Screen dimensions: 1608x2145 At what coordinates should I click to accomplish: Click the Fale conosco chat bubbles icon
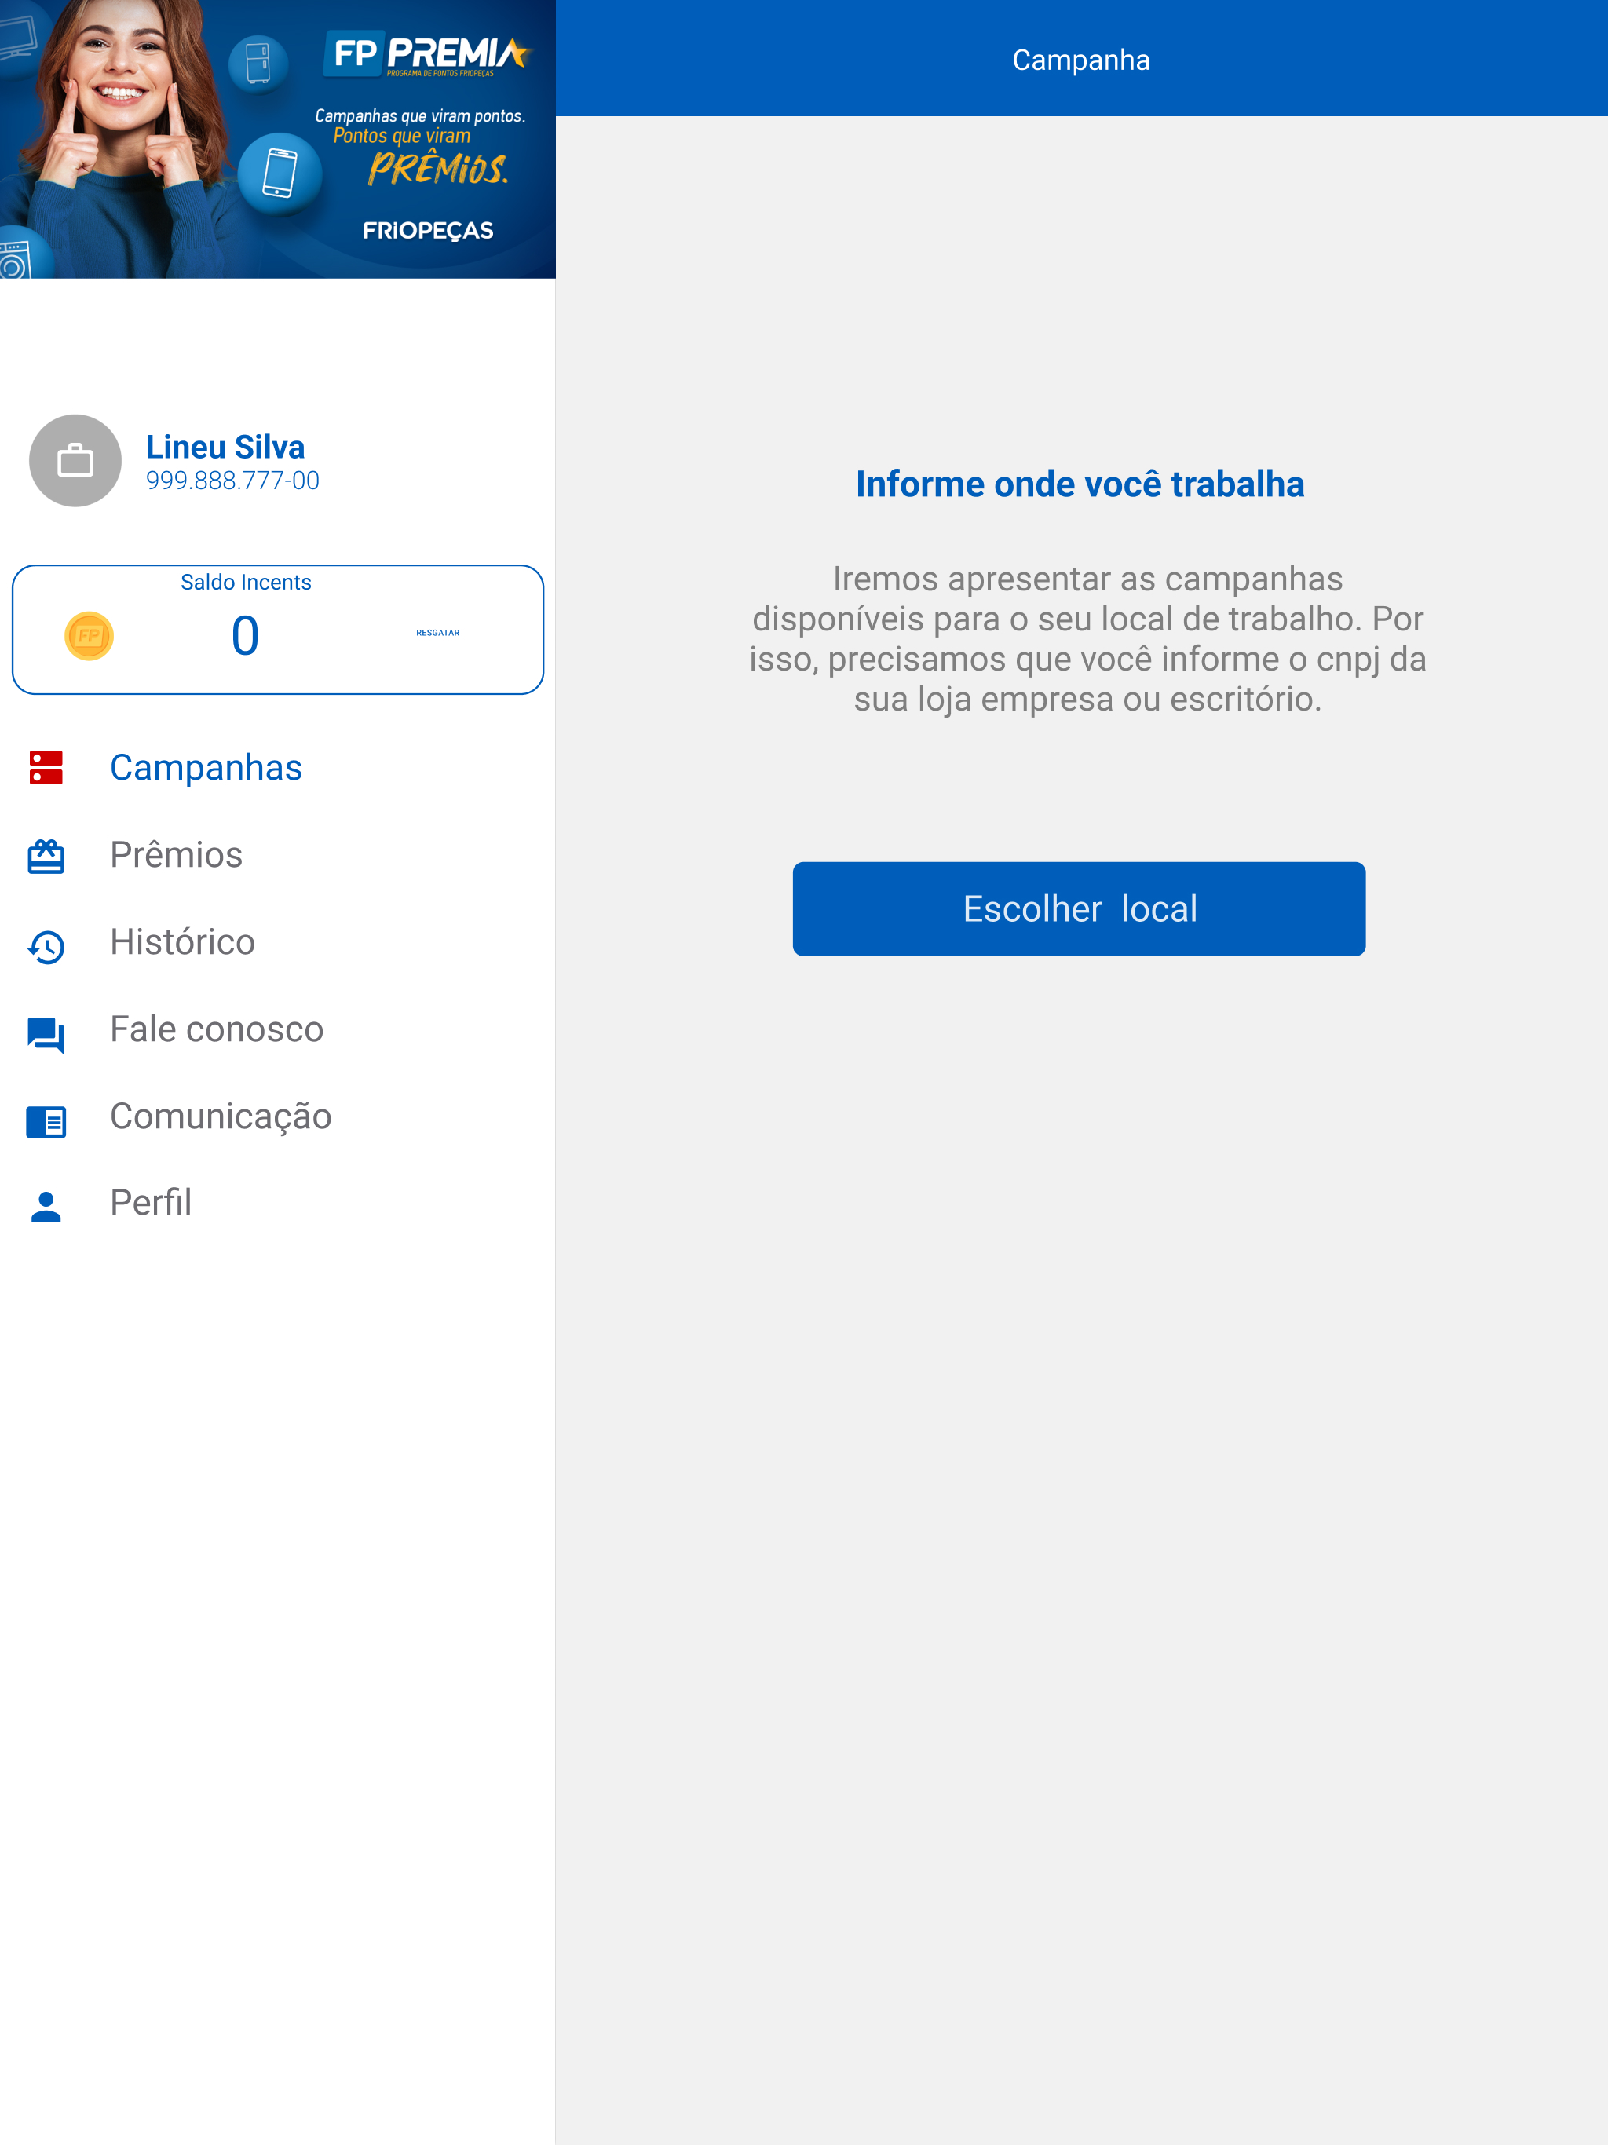tap(46, 1034)
